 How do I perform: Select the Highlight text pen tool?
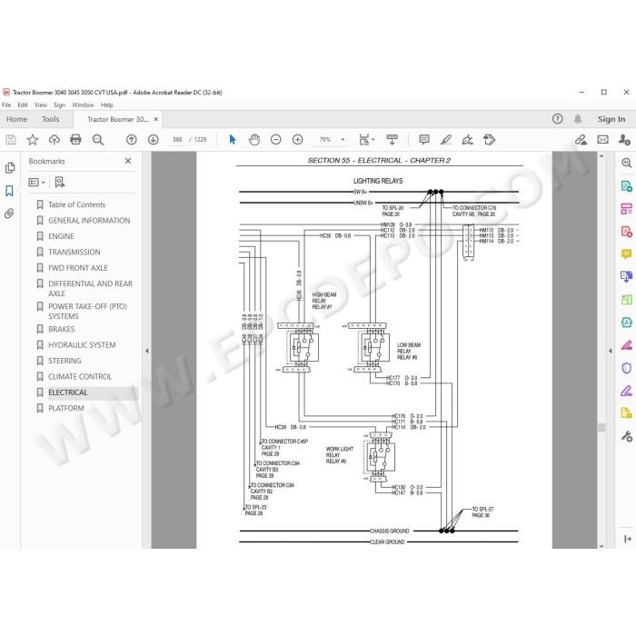[x=446, y=140]
